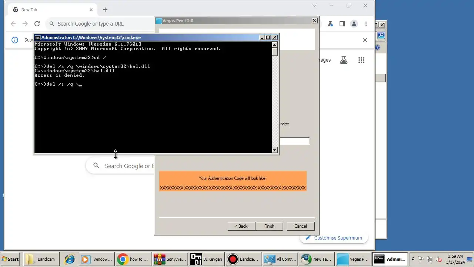This screenshot has width=474, height=267.
Task: Open the taskbar clock showing 3:59 AM
Action: pyautogui.click(x=455, y=259)
